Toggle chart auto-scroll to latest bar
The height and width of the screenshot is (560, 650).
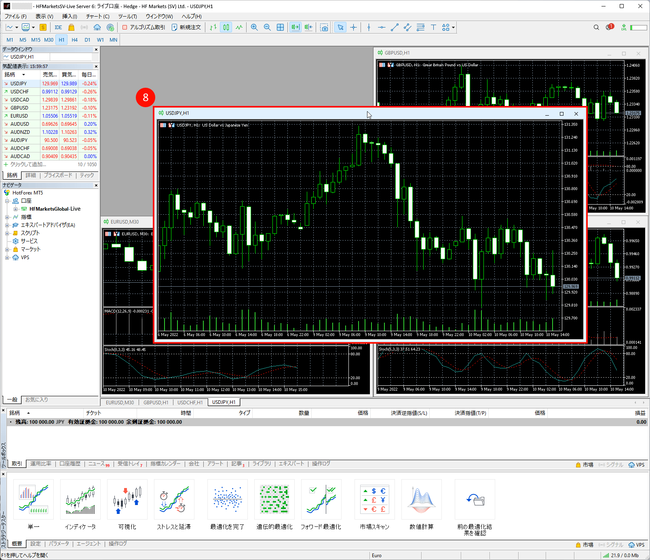[x=295, y=27]
